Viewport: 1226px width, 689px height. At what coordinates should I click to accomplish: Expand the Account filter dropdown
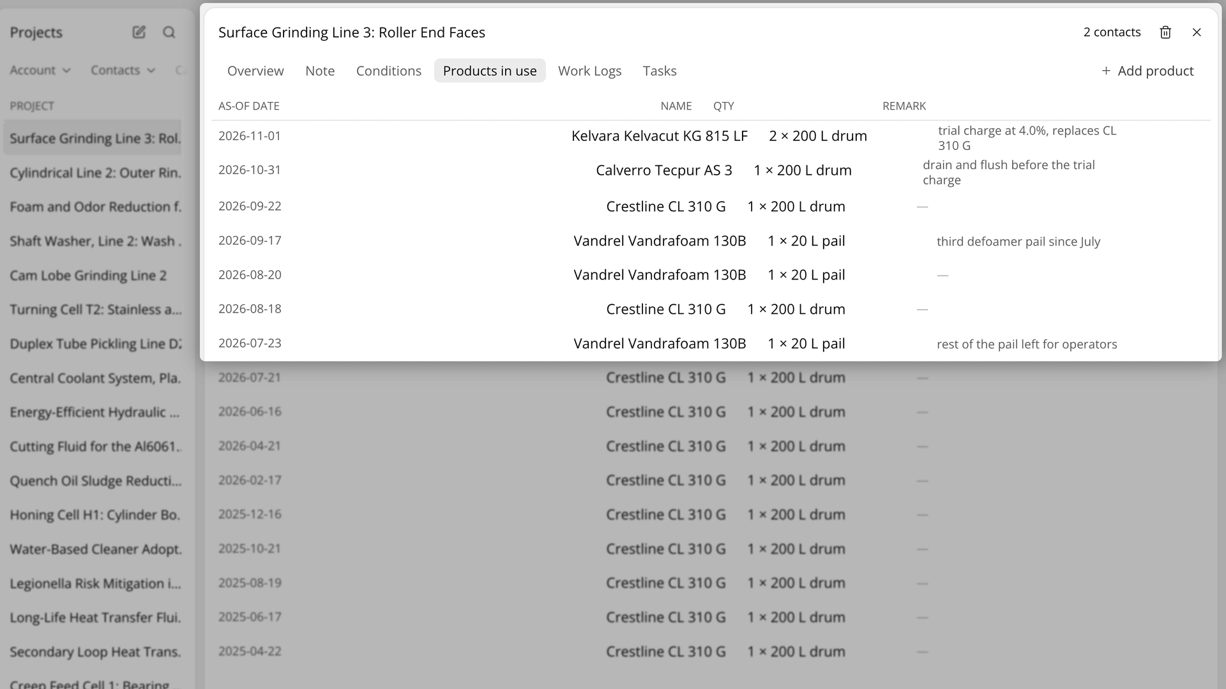[x=40, y=70]
